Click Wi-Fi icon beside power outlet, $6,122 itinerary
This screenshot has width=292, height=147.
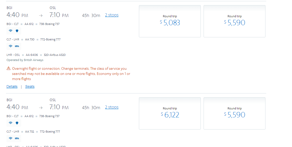pos(11,123)
